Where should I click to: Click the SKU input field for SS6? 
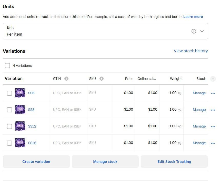99,93
